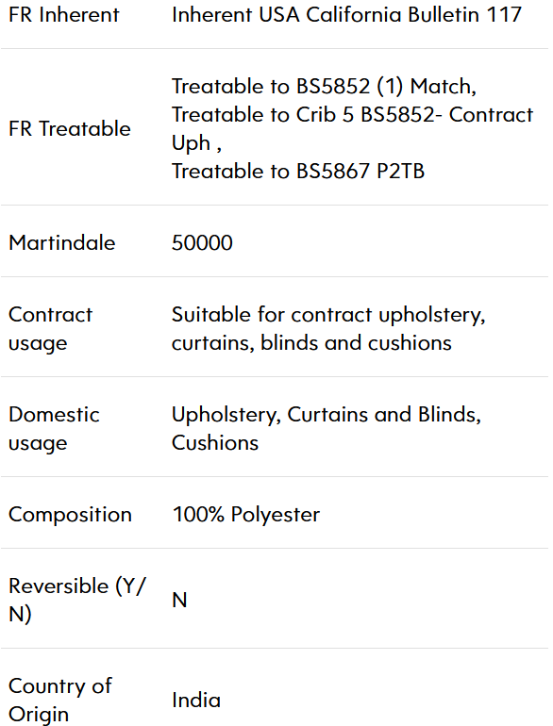The height and width of the screenshot is (726, 553).
Task: Click the FR Inherent label
Action: tap(64, 15)
